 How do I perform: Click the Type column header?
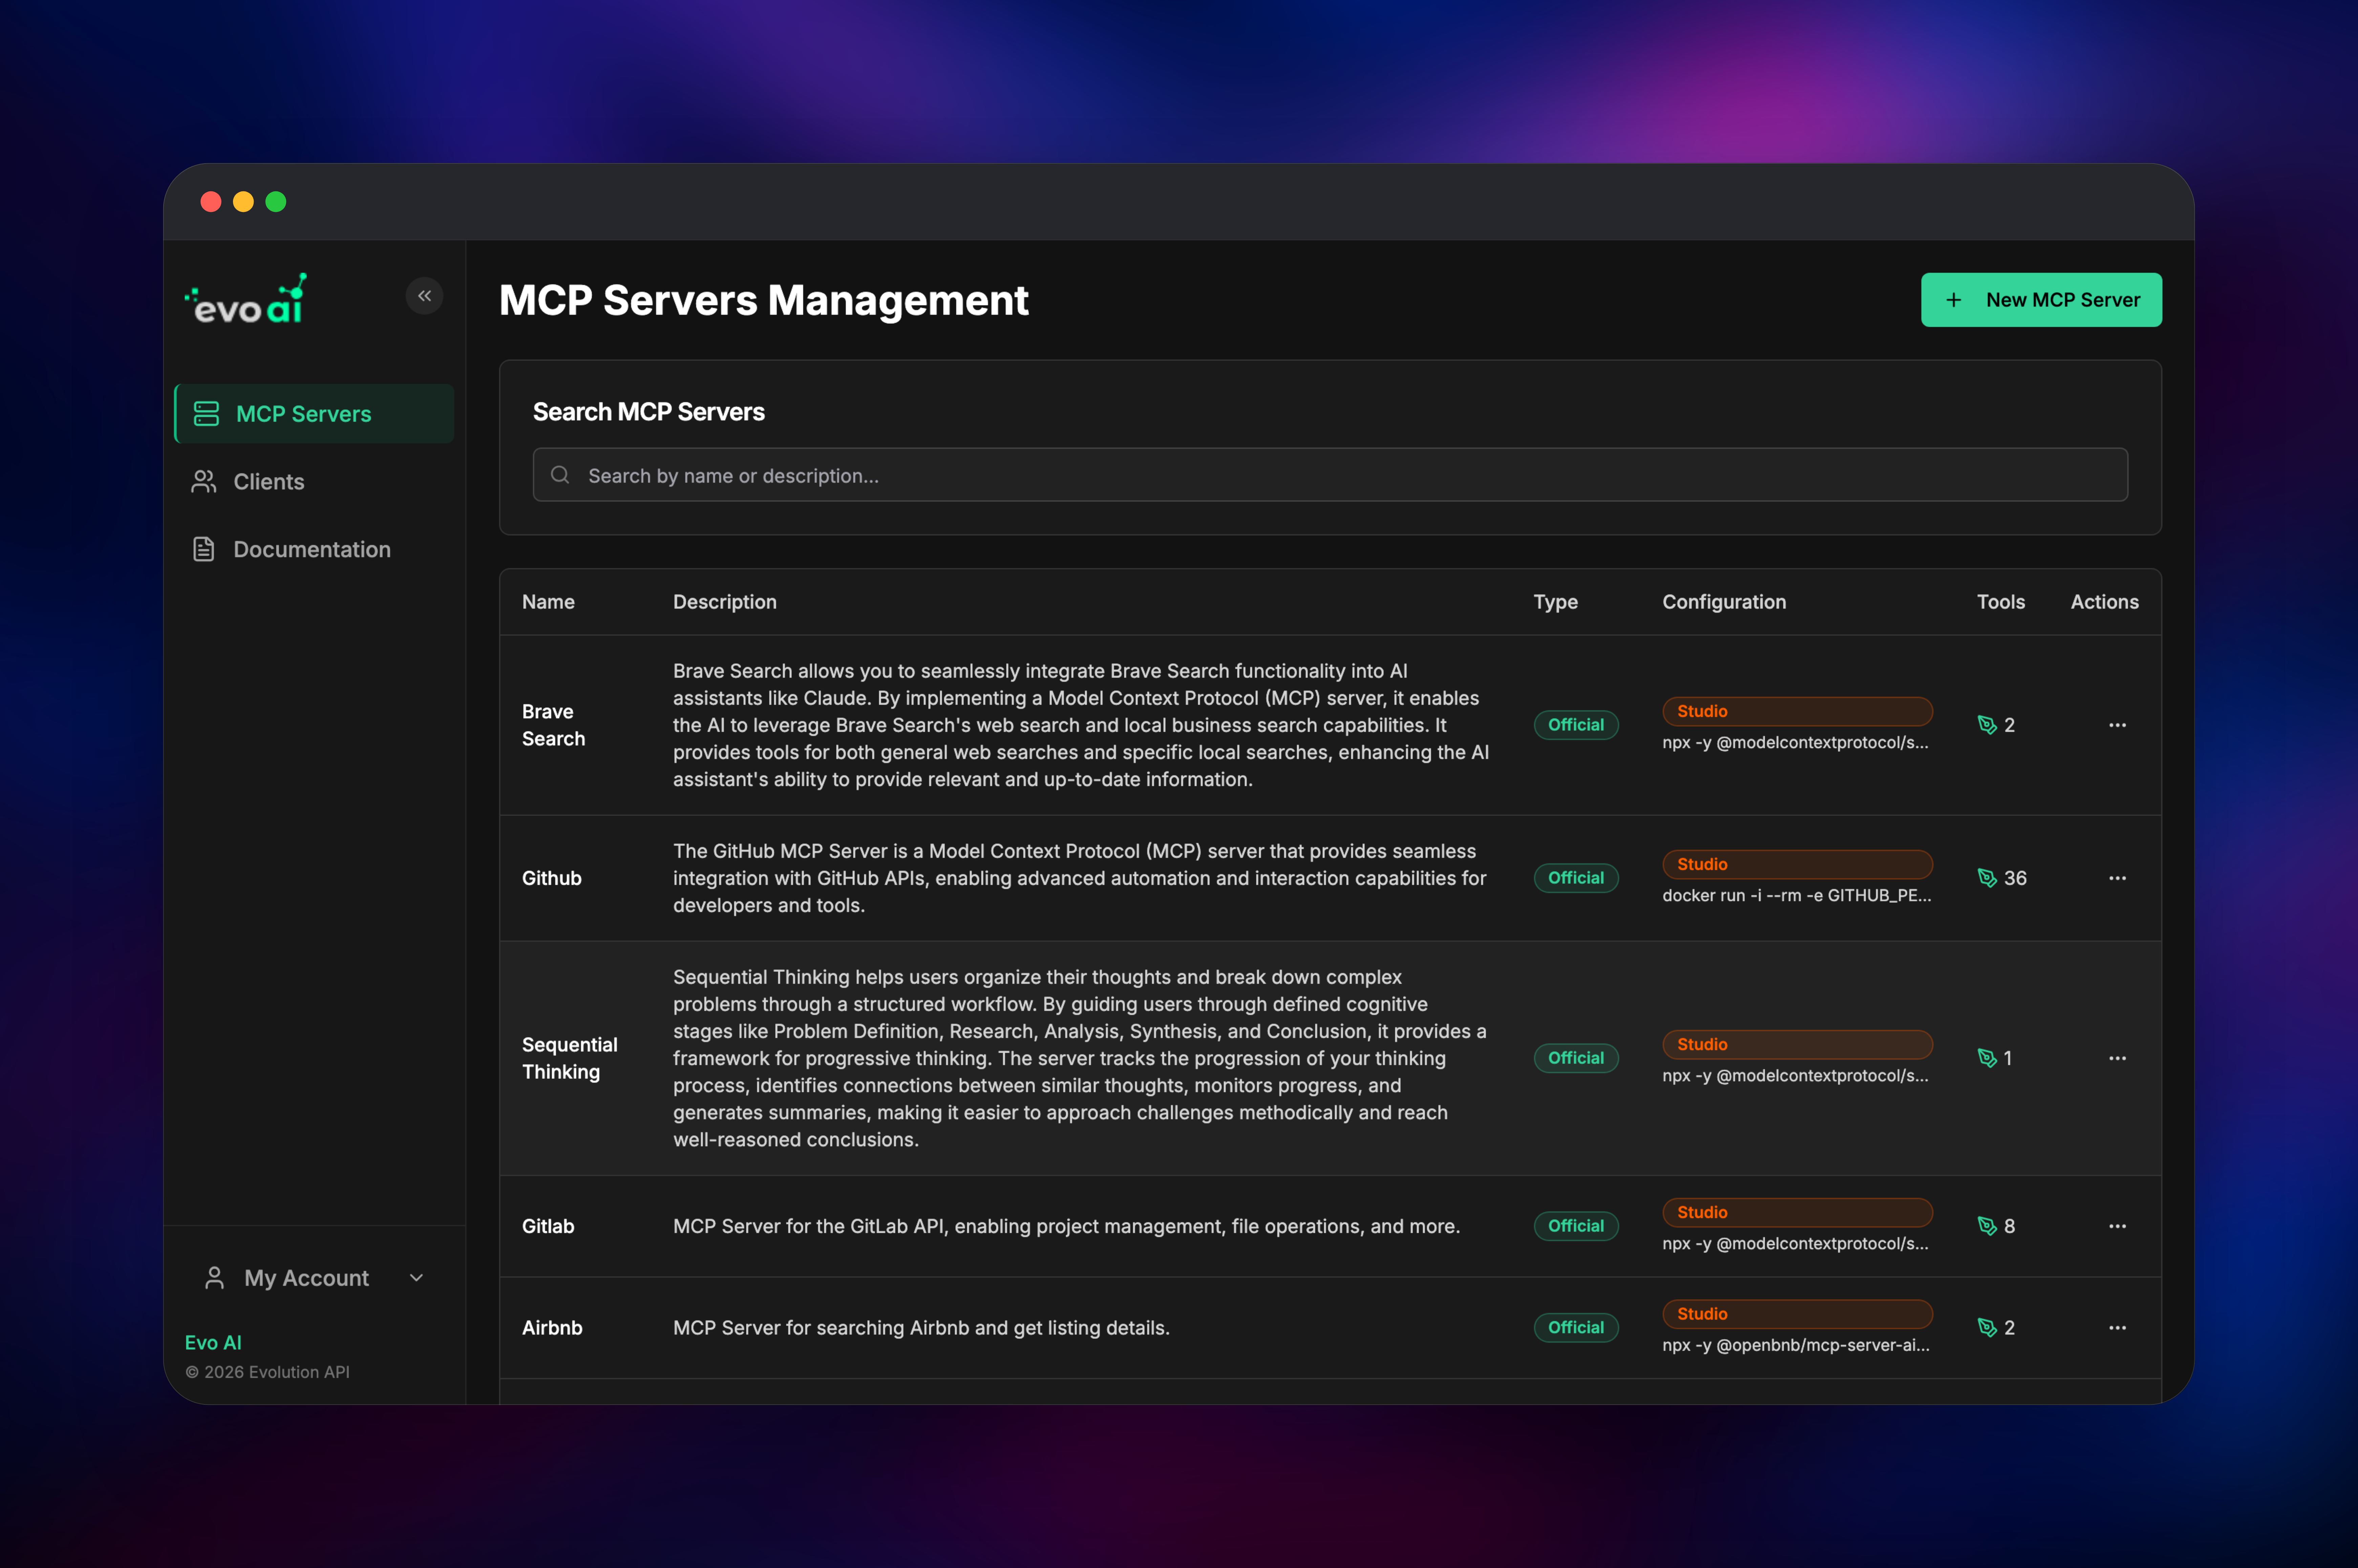1556,602
